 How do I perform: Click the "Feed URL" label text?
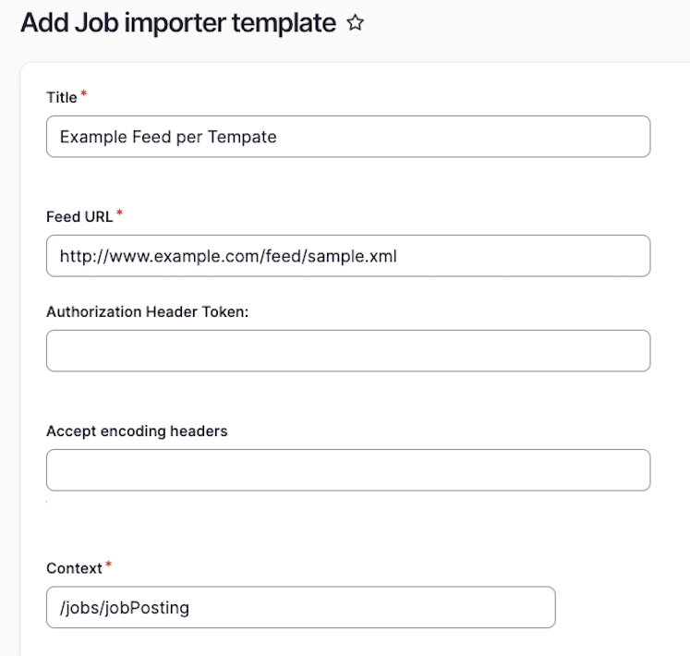79,216
